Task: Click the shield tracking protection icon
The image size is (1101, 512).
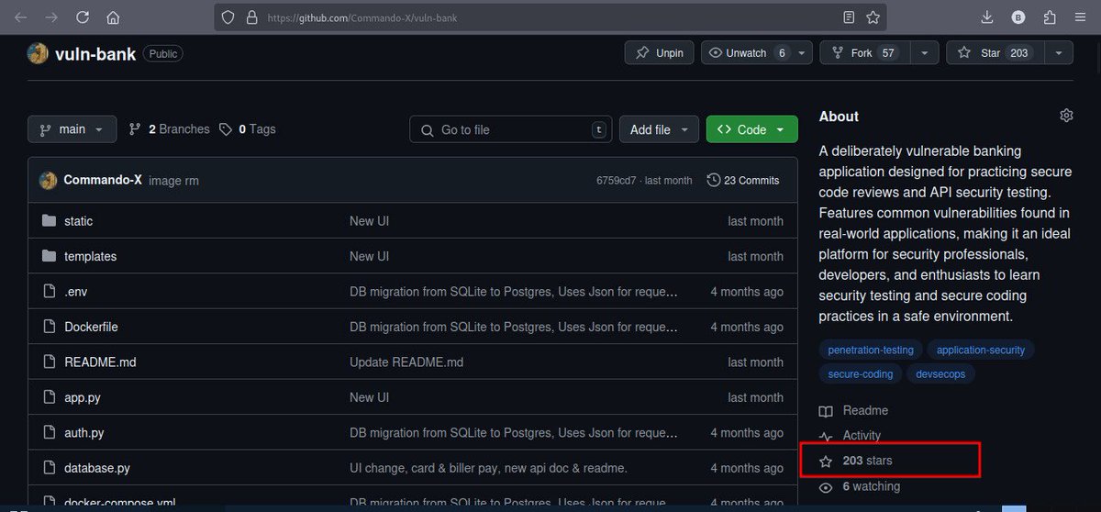Action: point(228,17)
